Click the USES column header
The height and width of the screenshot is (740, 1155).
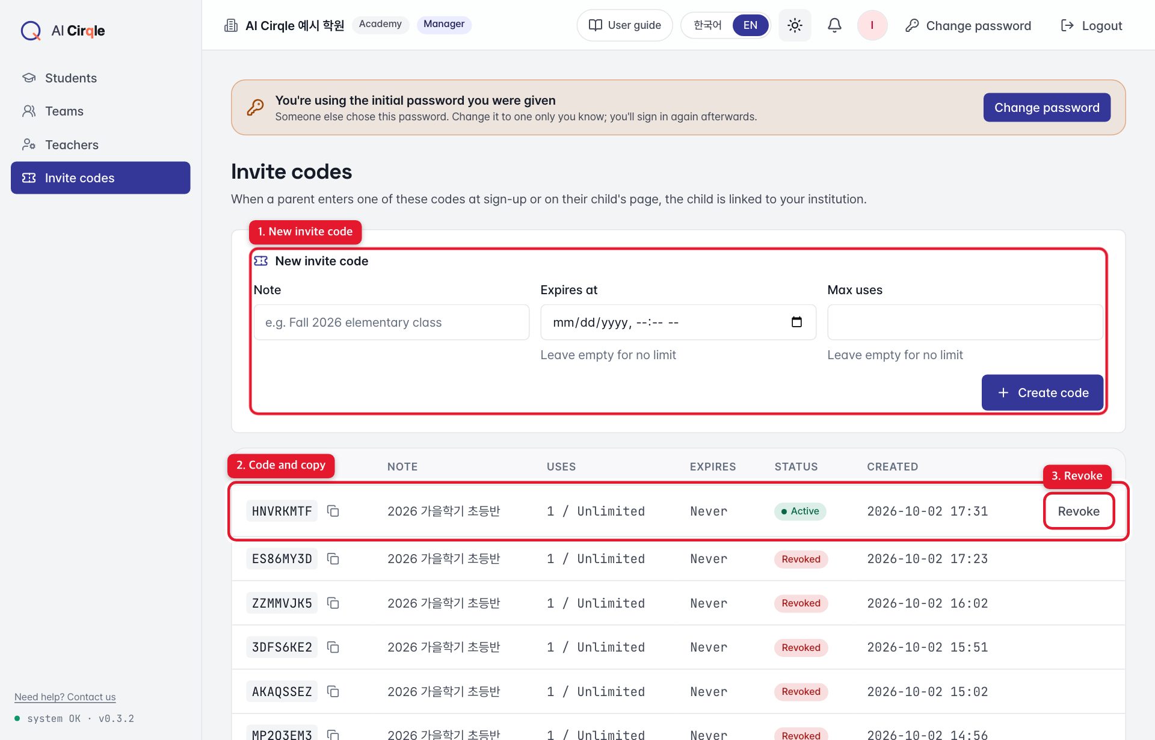[561, 466]
